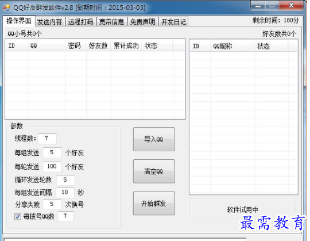This screenshot has height=241, width=310.
Task: Click the QQ小号共0个 label
Action: pyautogui.click(x=25, y=34)
